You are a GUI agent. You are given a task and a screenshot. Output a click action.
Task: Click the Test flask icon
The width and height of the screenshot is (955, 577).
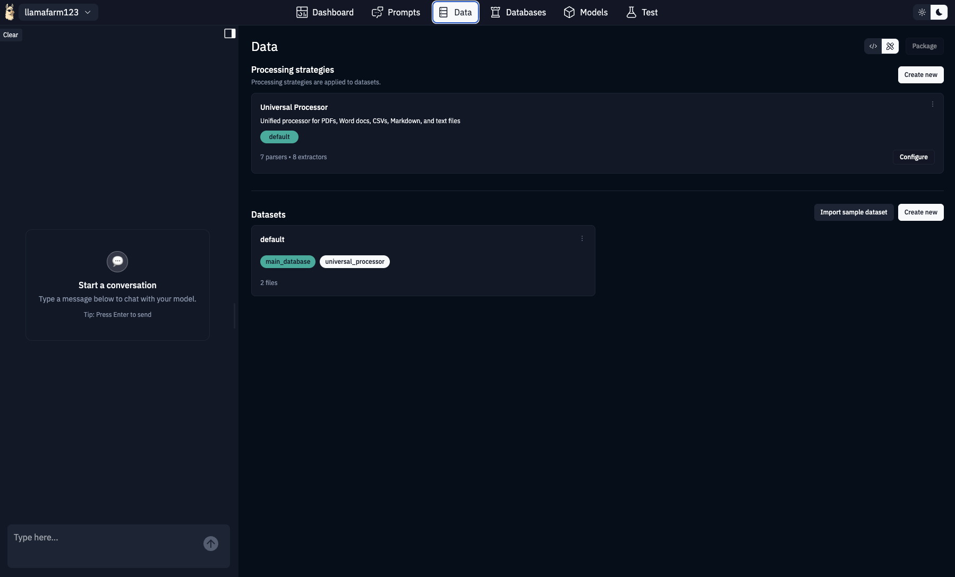[x=630, y=12]
